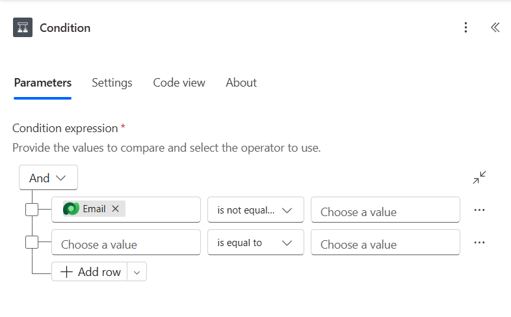Switch to the Settings tab
The height and width of the screenshot is (317, 511).
(x=112, y=83)
